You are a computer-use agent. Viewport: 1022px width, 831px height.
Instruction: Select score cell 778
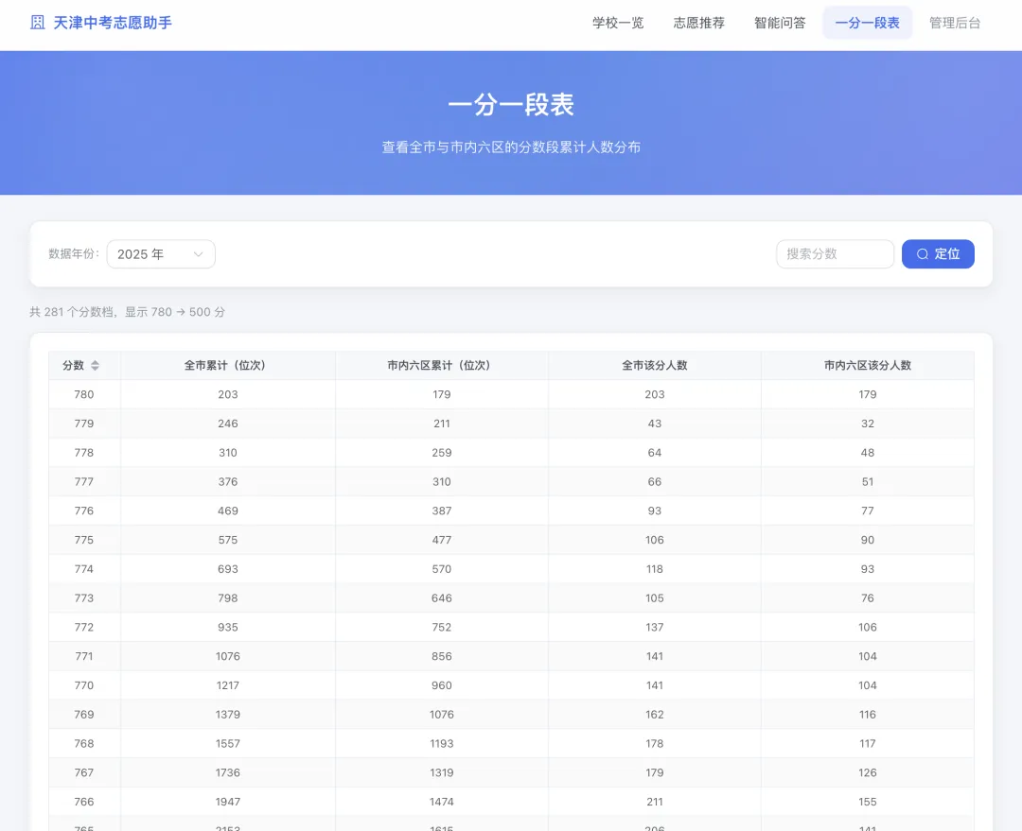pyautogui.click(x=84, y=453)
